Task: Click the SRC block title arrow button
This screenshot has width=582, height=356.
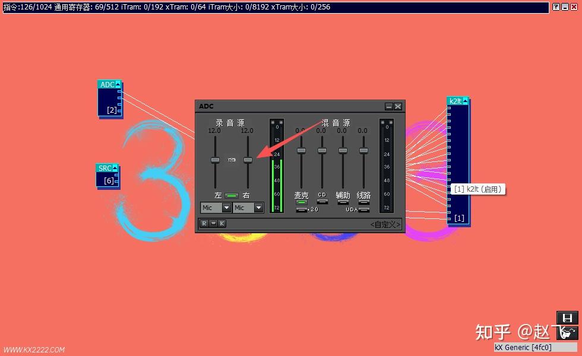Action: [x=115, y=168]
